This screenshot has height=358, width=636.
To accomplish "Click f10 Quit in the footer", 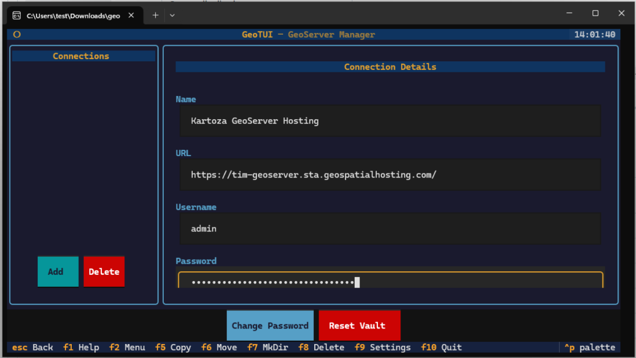I will (442, 348).
